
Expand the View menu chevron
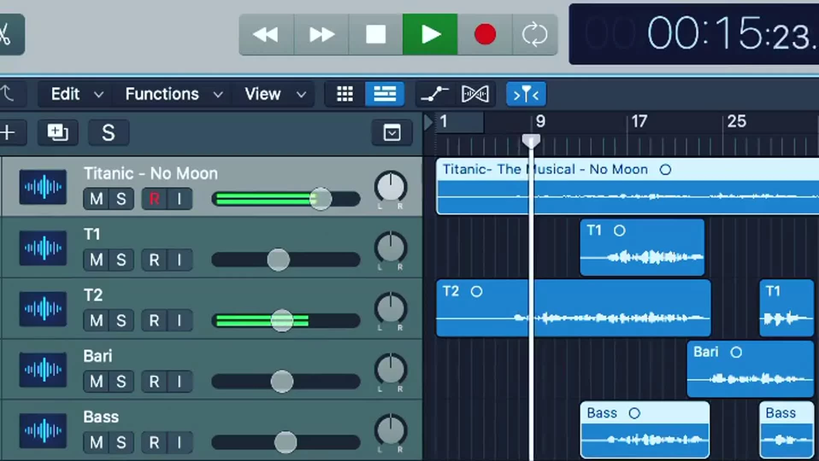point(301,94)
